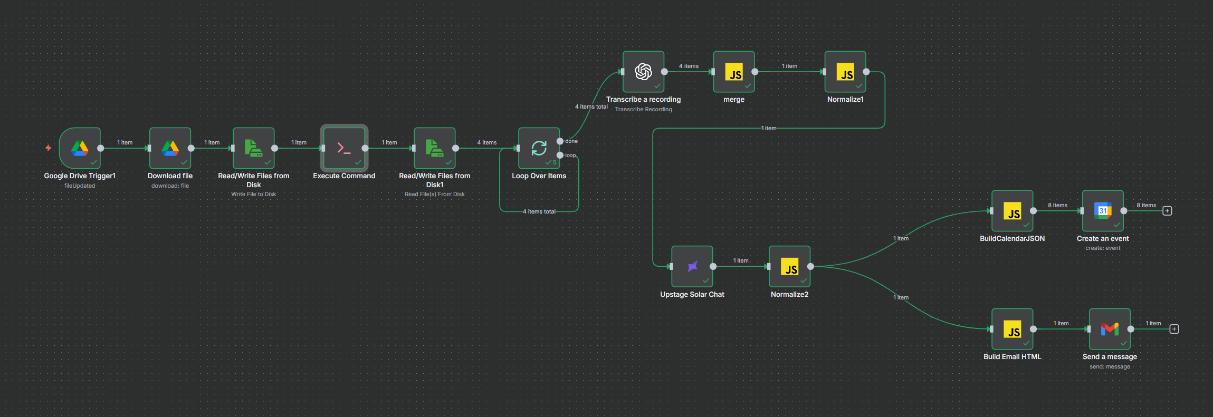Click the loop output connector
The height and width of the screenshot is (417, 1213).
tap(560, 155)
